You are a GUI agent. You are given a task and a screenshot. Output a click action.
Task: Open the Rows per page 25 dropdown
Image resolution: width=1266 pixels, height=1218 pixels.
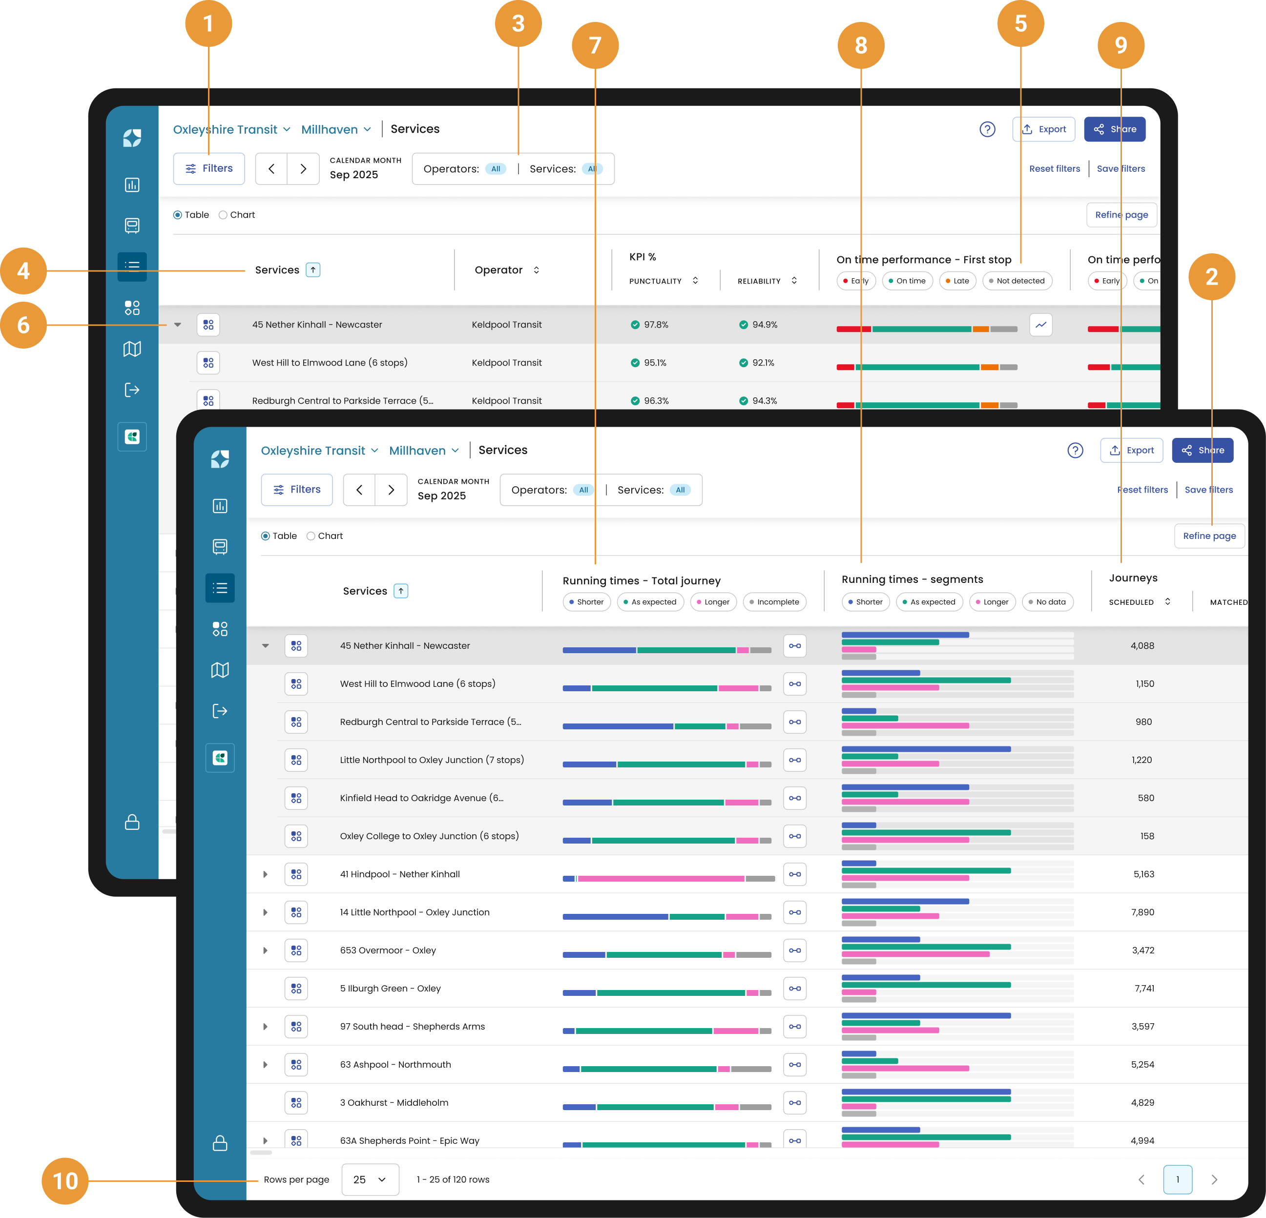point(370,1179)
